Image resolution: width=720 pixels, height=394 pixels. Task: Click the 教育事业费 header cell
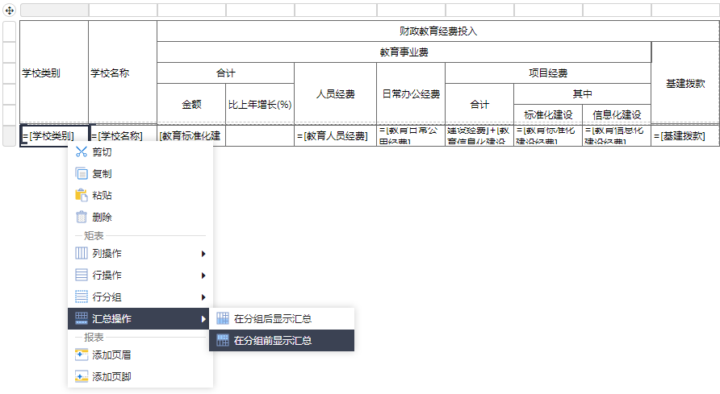pos(404,52)
